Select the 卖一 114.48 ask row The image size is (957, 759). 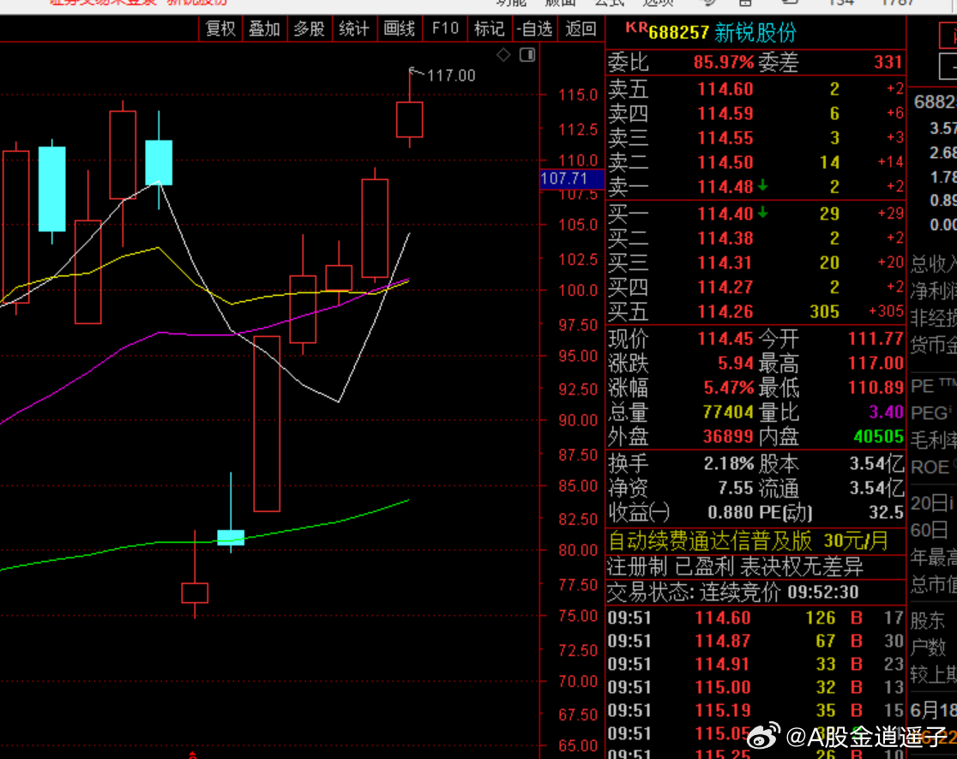point(755,187)
